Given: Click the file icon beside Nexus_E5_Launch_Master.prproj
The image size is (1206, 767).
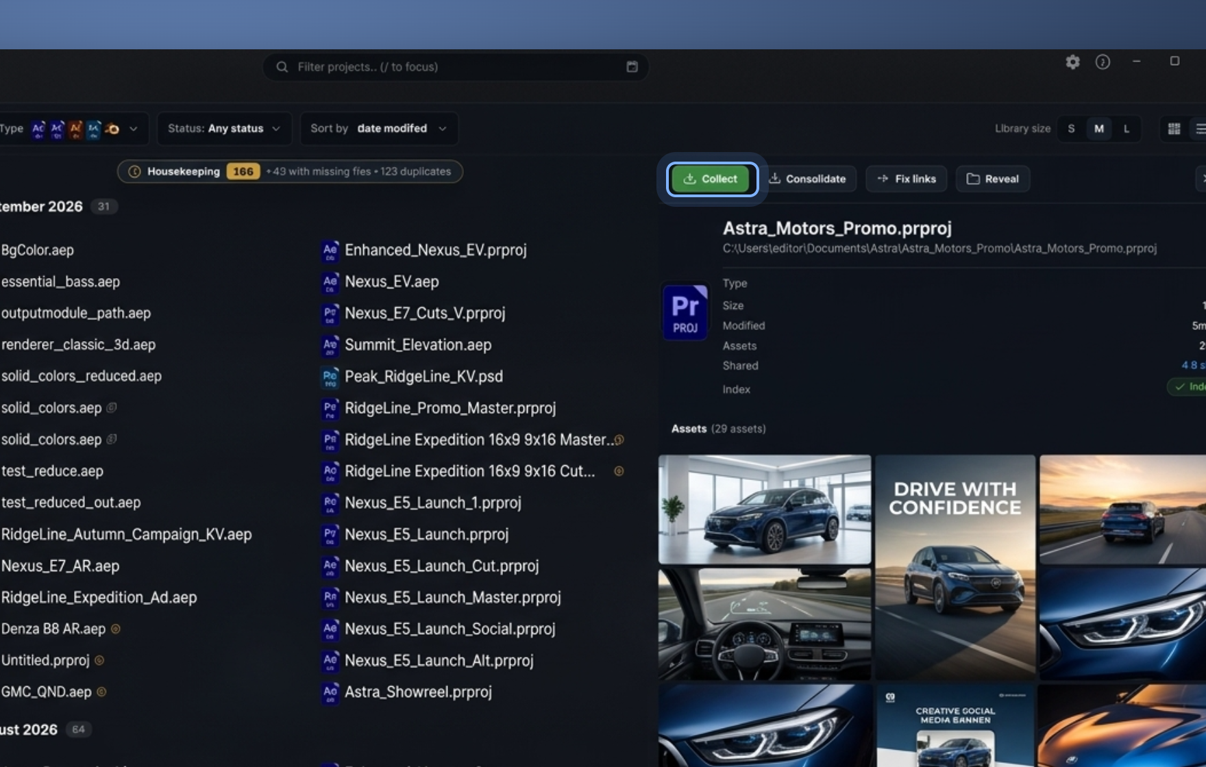Looking at the screenshot, I should point(330,597).
